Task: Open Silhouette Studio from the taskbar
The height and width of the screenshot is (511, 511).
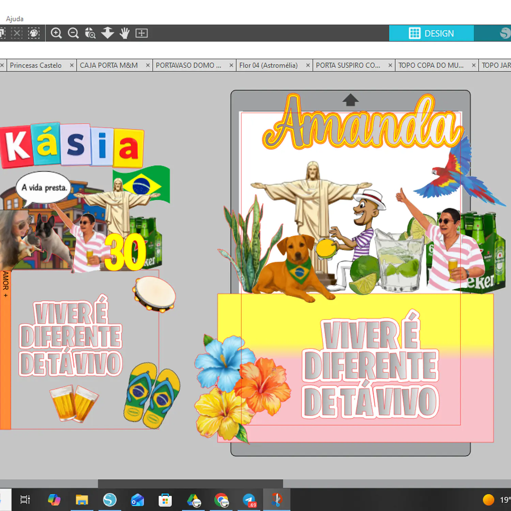Action: click(110, 500)
